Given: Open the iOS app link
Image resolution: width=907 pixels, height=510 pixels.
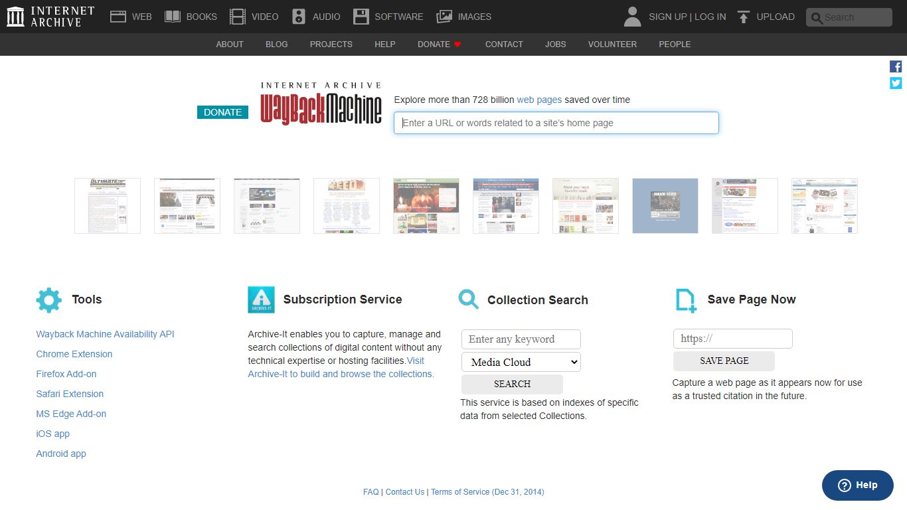Looking at the screenshot, I should 52,434.
